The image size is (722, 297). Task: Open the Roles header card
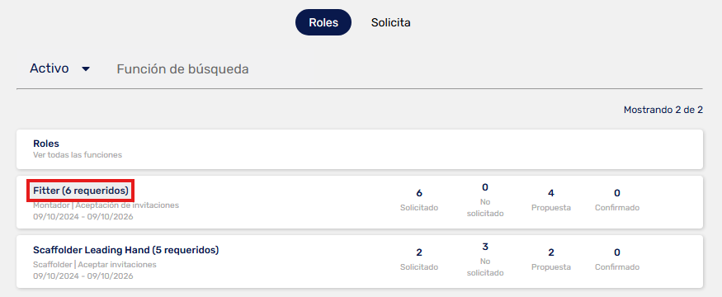(360, 149)
